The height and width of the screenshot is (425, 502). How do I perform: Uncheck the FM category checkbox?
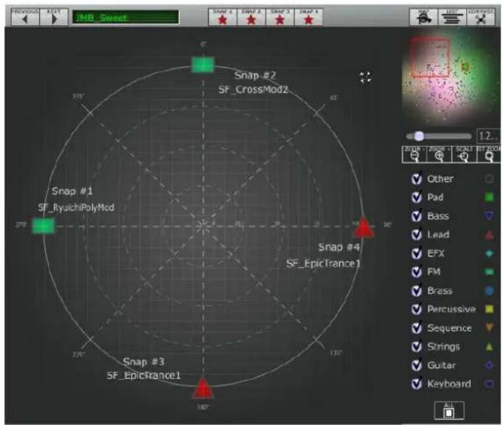(416, 272)
